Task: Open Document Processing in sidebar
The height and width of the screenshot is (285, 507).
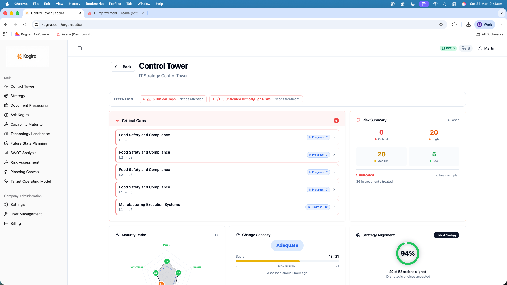Action: [x=29, y=105]
